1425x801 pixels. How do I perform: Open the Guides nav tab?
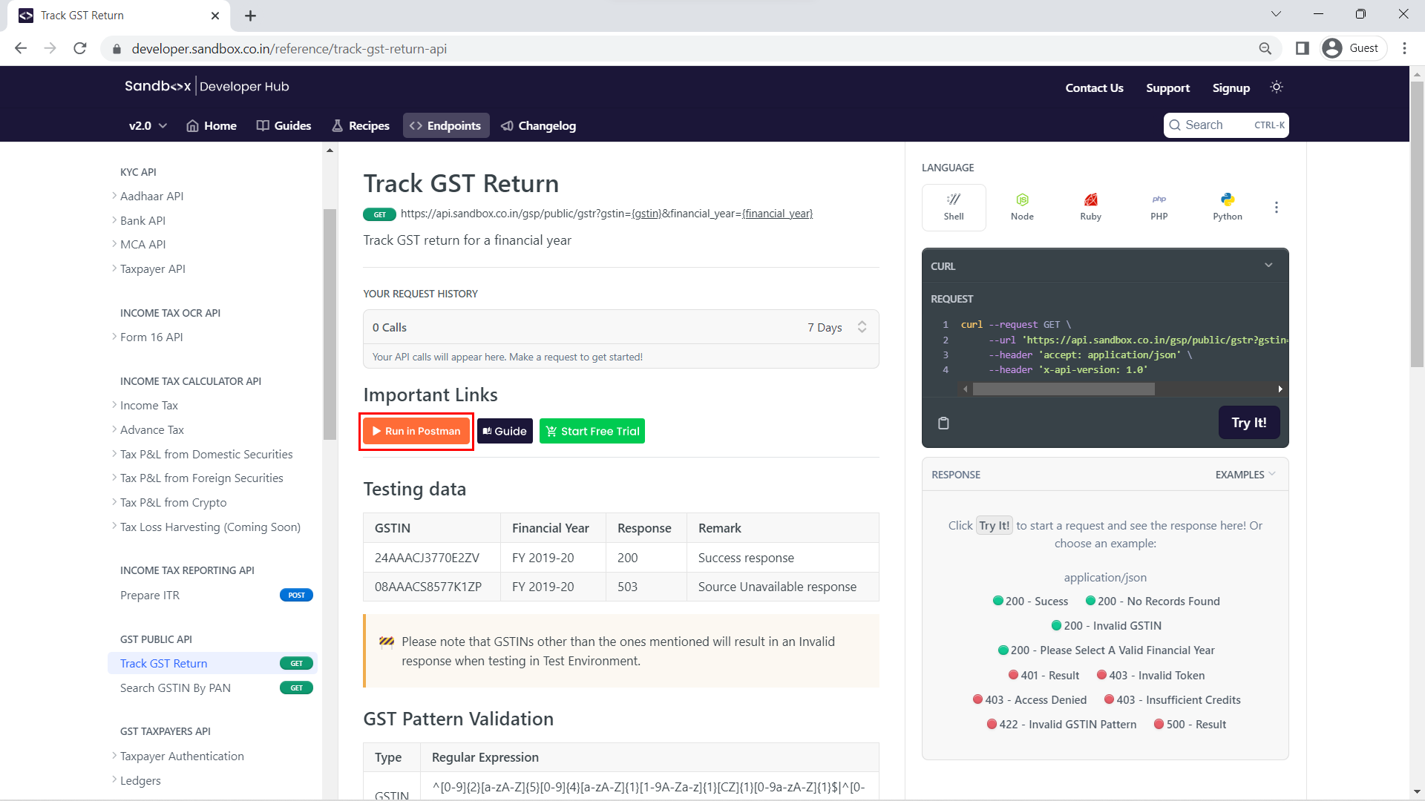(x=284, y=125)
